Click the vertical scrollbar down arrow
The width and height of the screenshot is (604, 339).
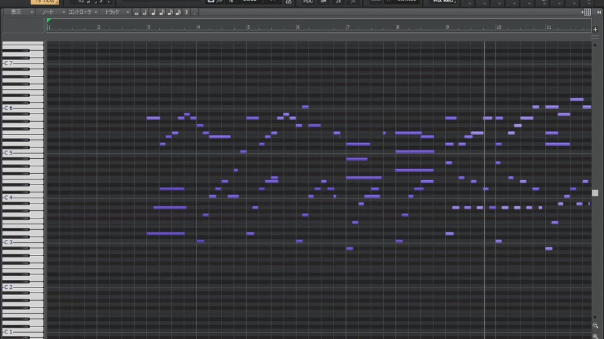(595, 318)
